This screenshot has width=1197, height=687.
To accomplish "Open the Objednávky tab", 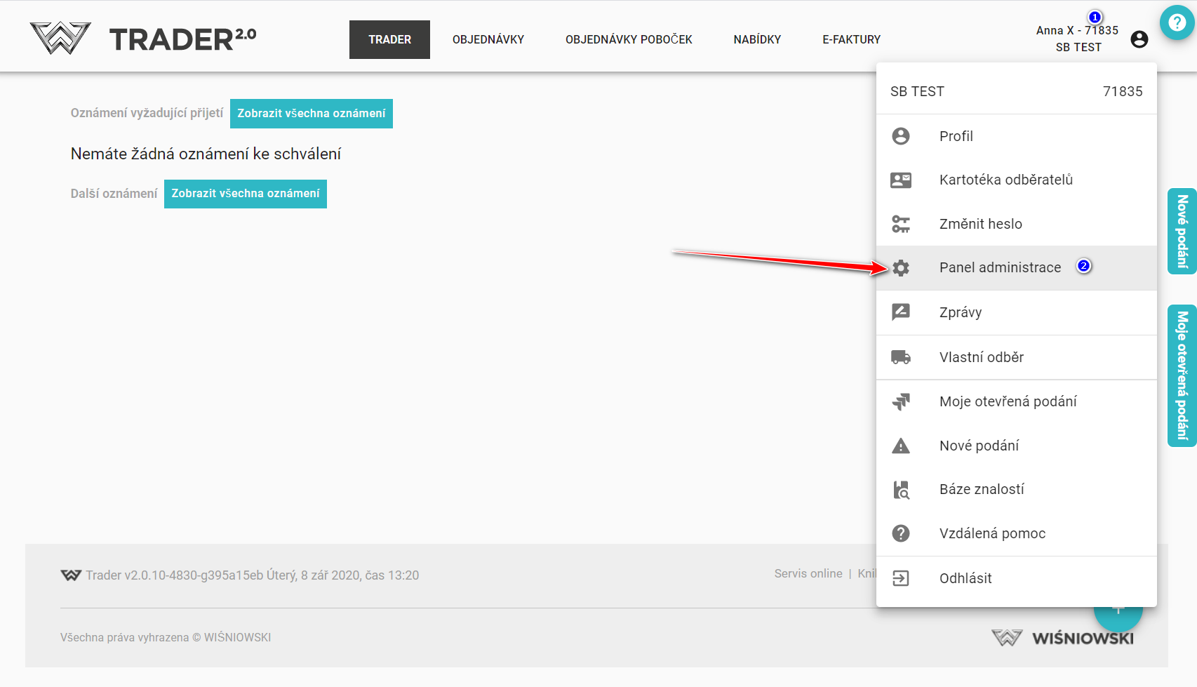I will click(488, 39).
